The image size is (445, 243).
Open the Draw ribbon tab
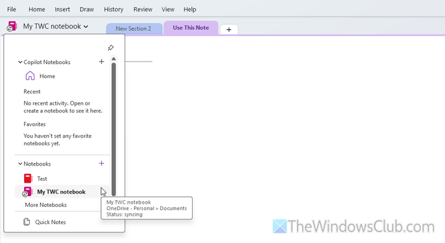(x=86, y=10)
